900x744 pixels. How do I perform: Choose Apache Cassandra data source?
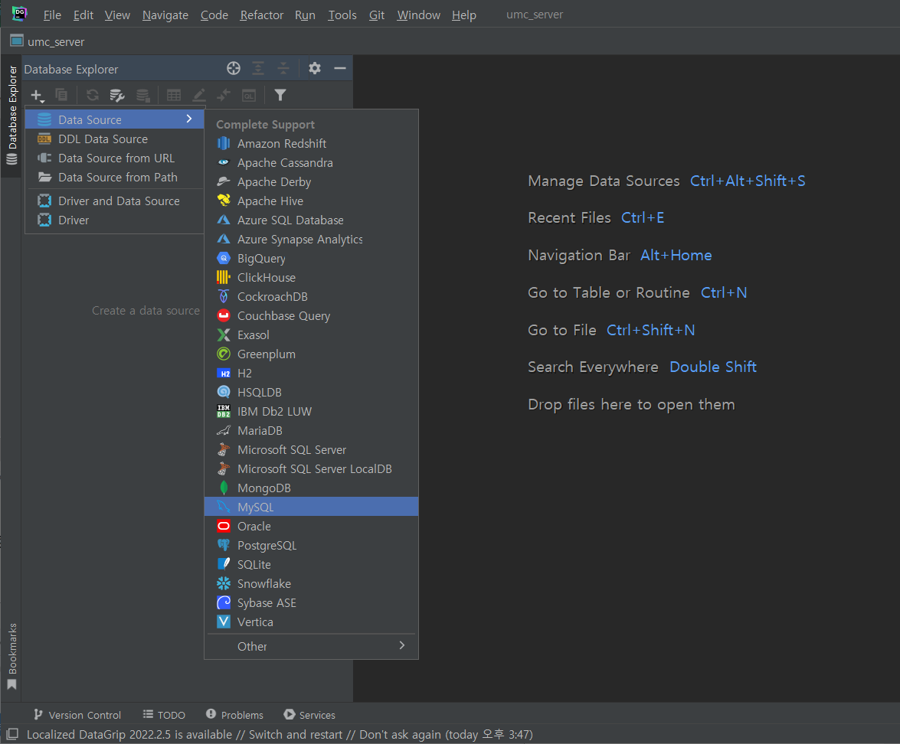[311, 162]
